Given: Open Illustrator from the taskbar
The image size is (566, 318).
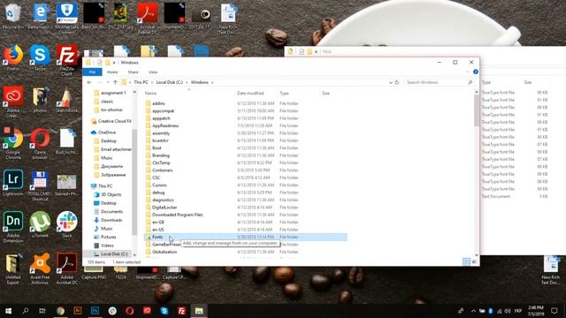Looking at the screenshot, I should pos(77,311).
